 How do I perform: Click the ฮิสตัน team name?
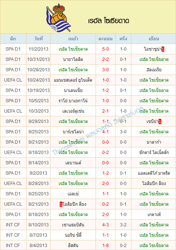[x=73, y=246]
